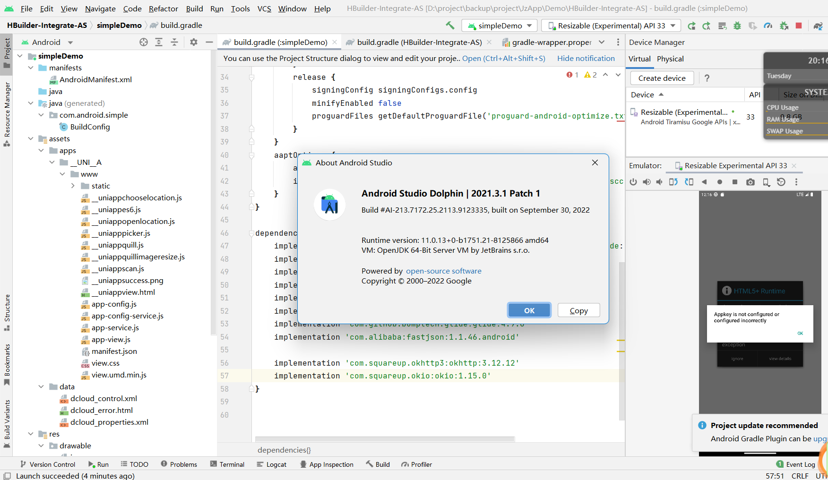Toggle Resource Manager side panel

click(7, 114)
